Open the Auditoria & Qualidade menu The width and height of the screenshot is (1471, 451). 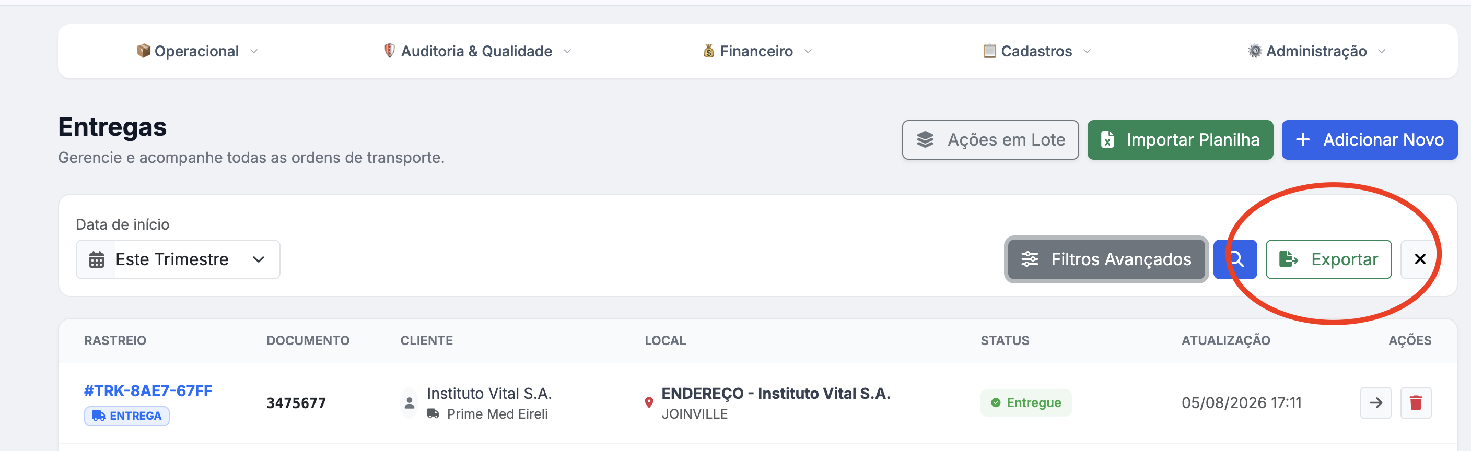477,51
